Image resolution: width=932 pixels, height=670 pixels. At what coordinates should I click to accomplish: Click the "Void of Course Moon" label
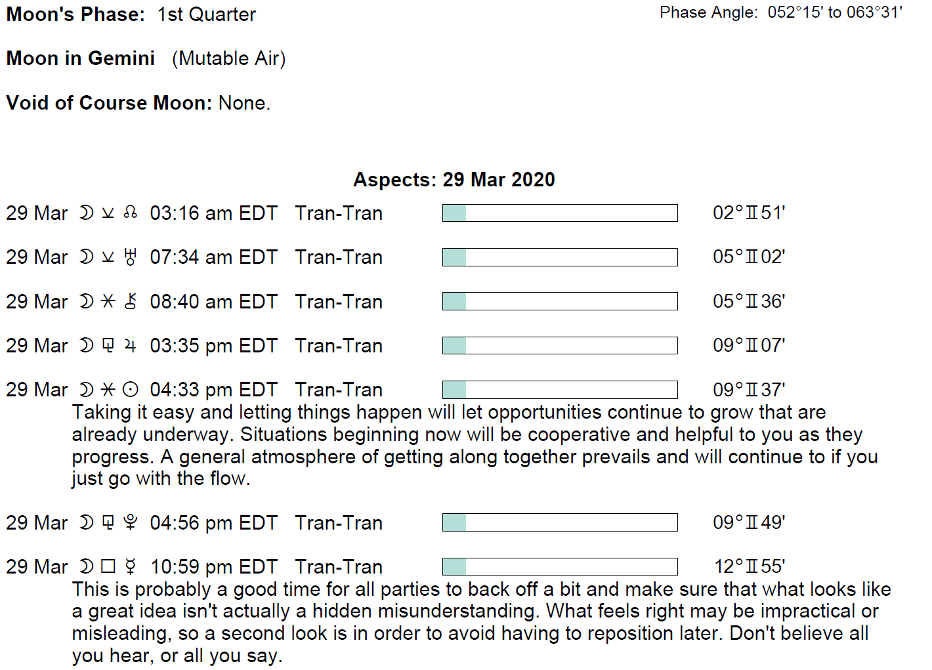click(x=109, y=103)
